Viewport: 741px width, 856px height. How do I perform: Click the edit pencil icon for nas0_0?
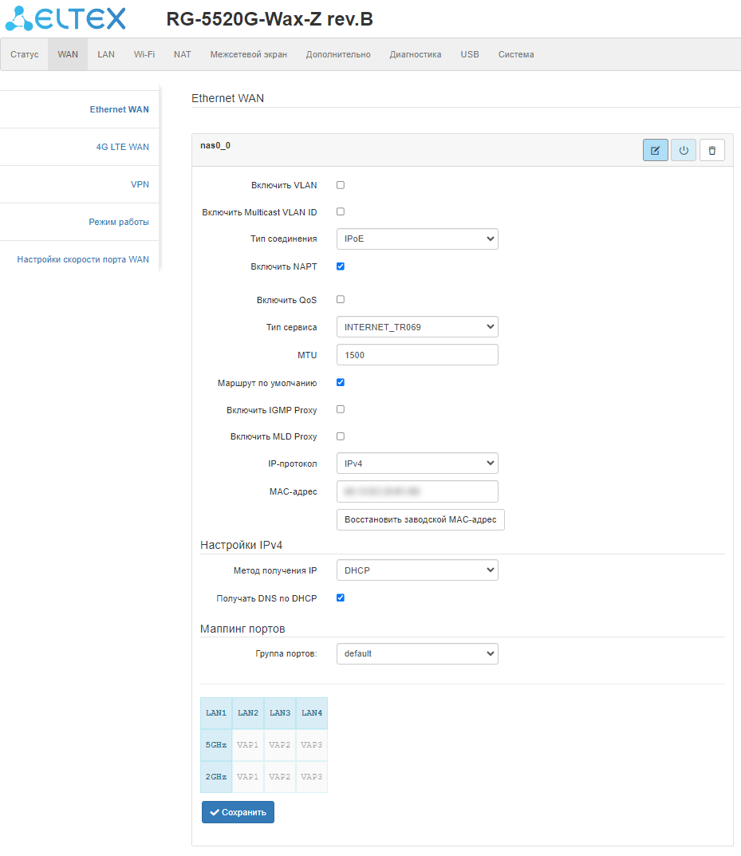(655, 150)
